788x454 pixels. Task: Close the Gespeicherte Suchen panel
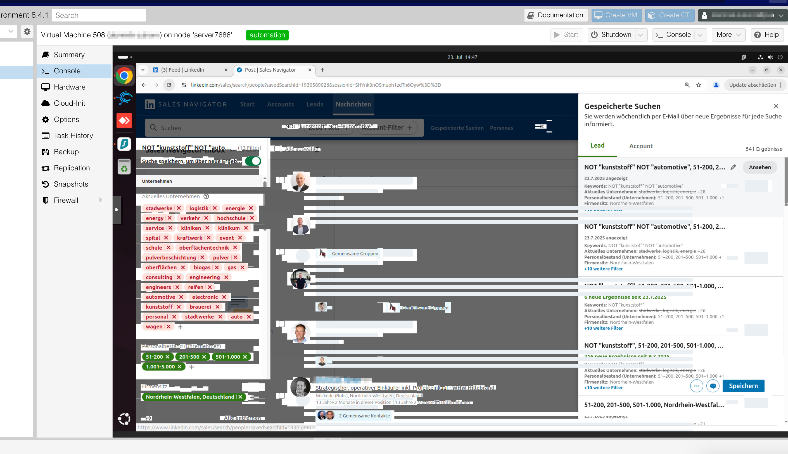pyautogui.click(x=776, y=106)
